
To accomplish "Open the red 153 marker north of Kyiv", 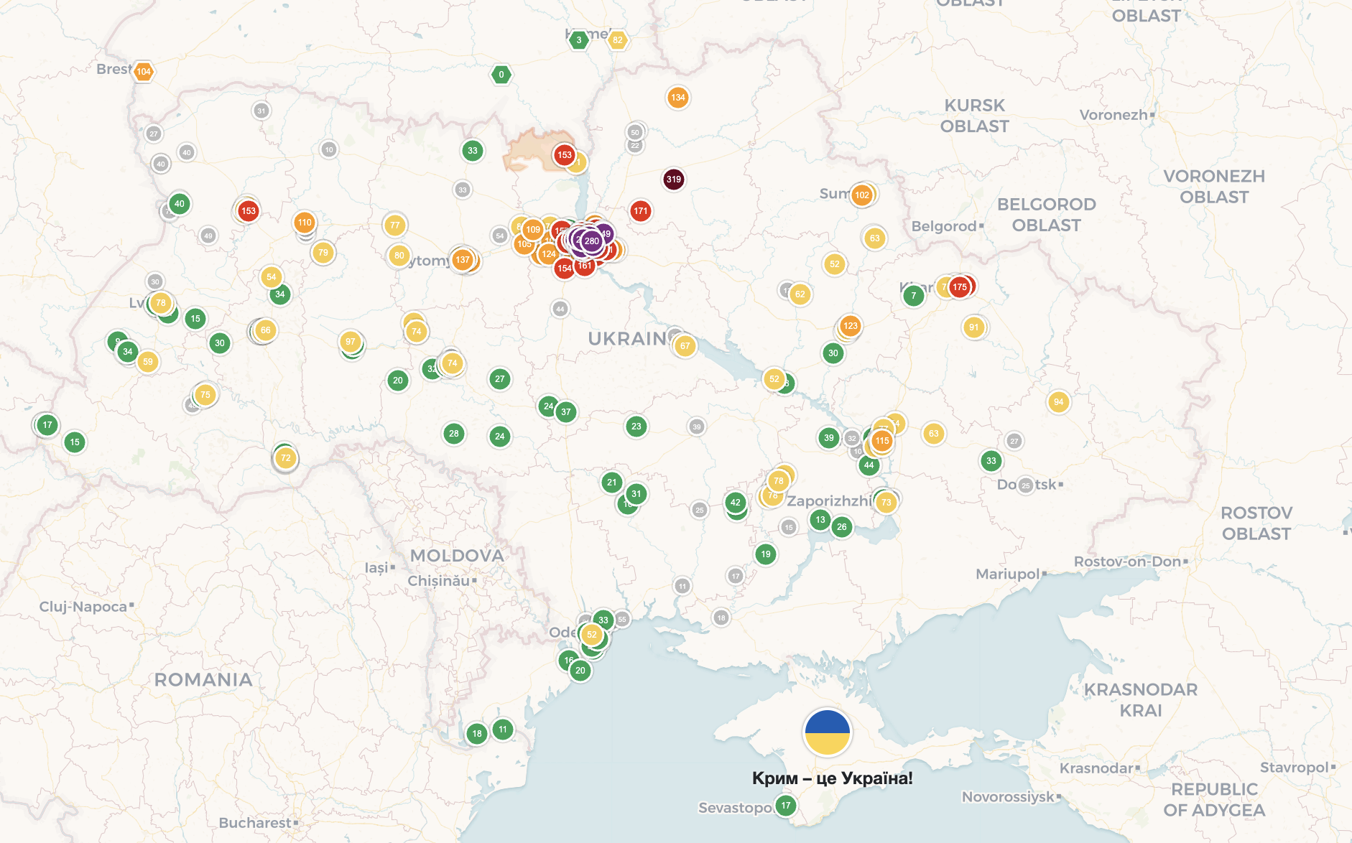I will pos(564,154).
